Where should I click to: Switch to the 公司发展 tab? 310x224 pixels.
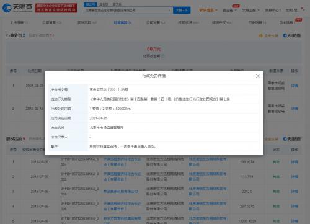156,22
